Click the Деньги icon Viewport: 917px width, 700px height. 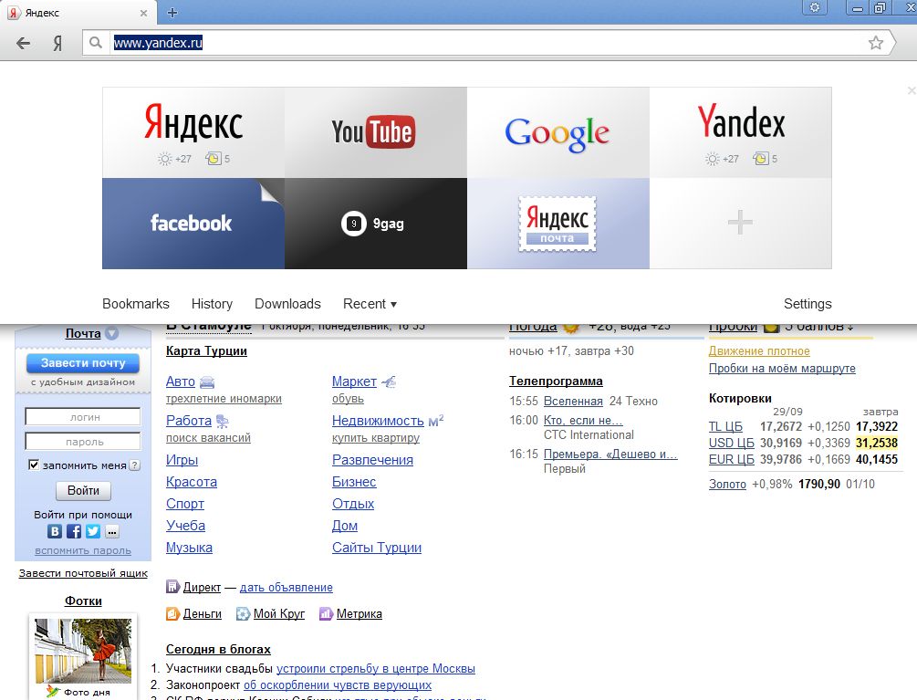coord(172,613)
